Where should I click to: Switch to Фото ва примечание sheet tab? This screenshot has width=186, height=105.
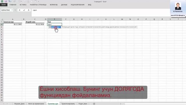36,104
